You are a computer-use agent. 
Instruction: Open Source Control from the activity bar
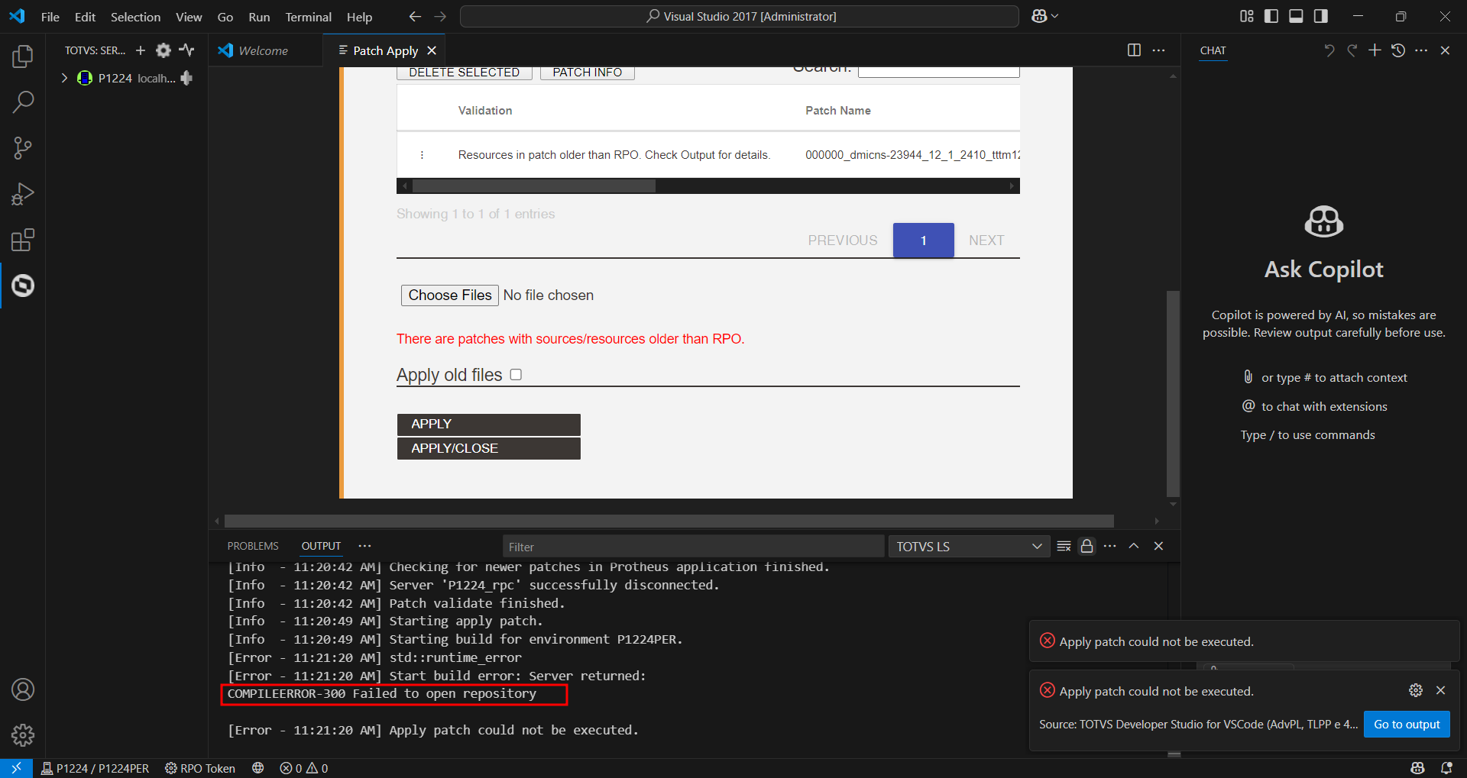tap(23, 147)
